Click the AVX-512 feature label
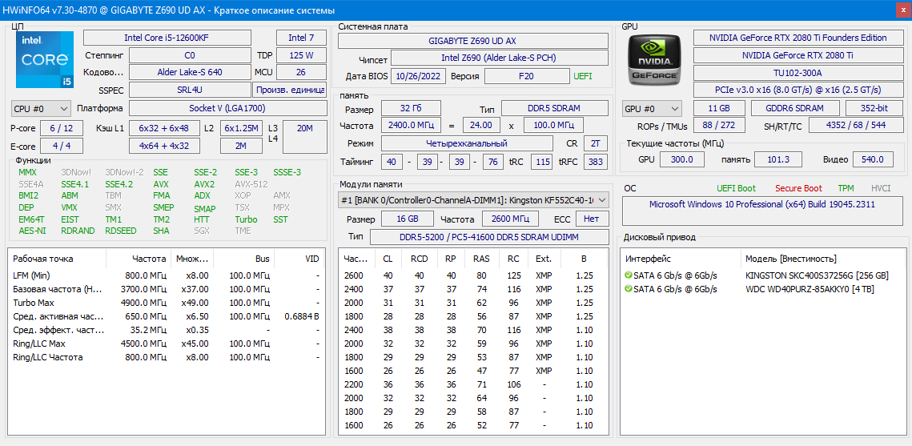Screen dimensions: 912x446 [x=251, y=184]
